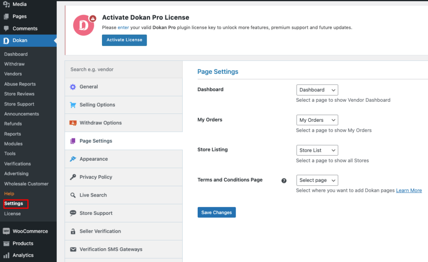Viewport: 428px width, 262px height.
Task: Click the Selling Options cart icon
Action: click(73, 105)
